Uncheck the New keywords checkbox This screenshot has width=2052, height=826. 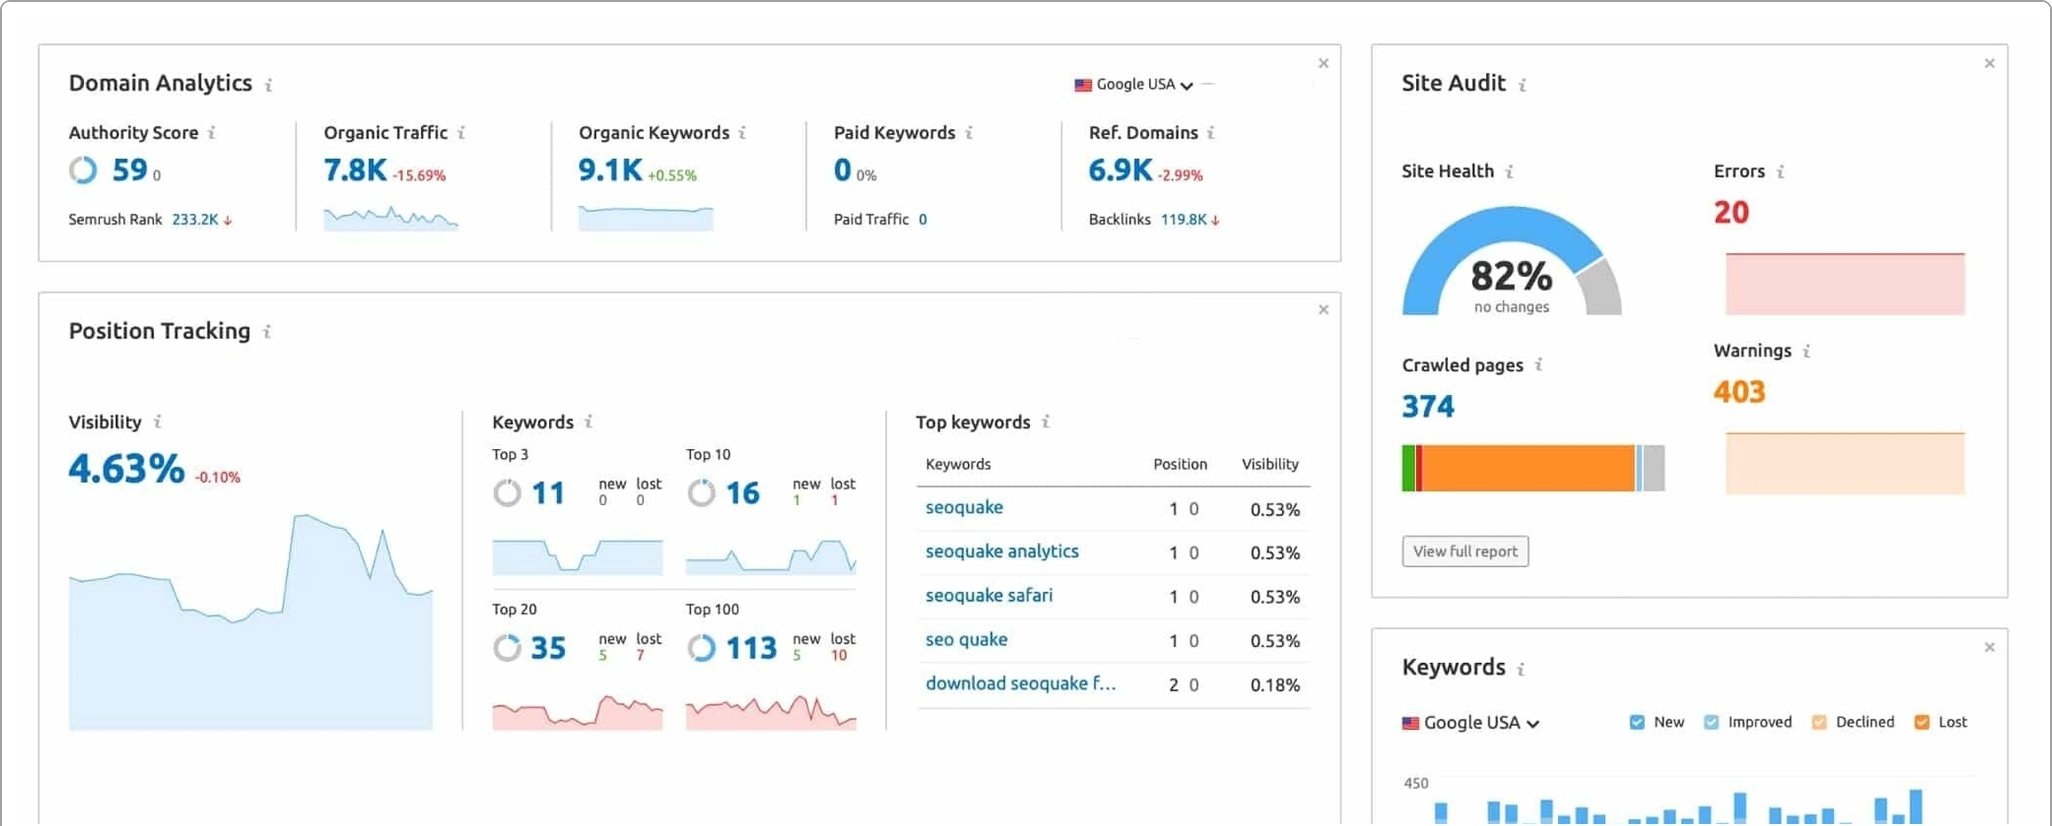tap(1637, 722)
